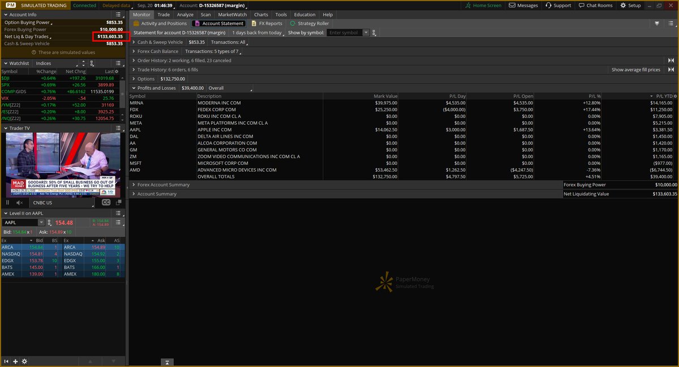679x367 pixels.
Task: Open the Strategy Roller subtab
Action: (x=311, y=24)
